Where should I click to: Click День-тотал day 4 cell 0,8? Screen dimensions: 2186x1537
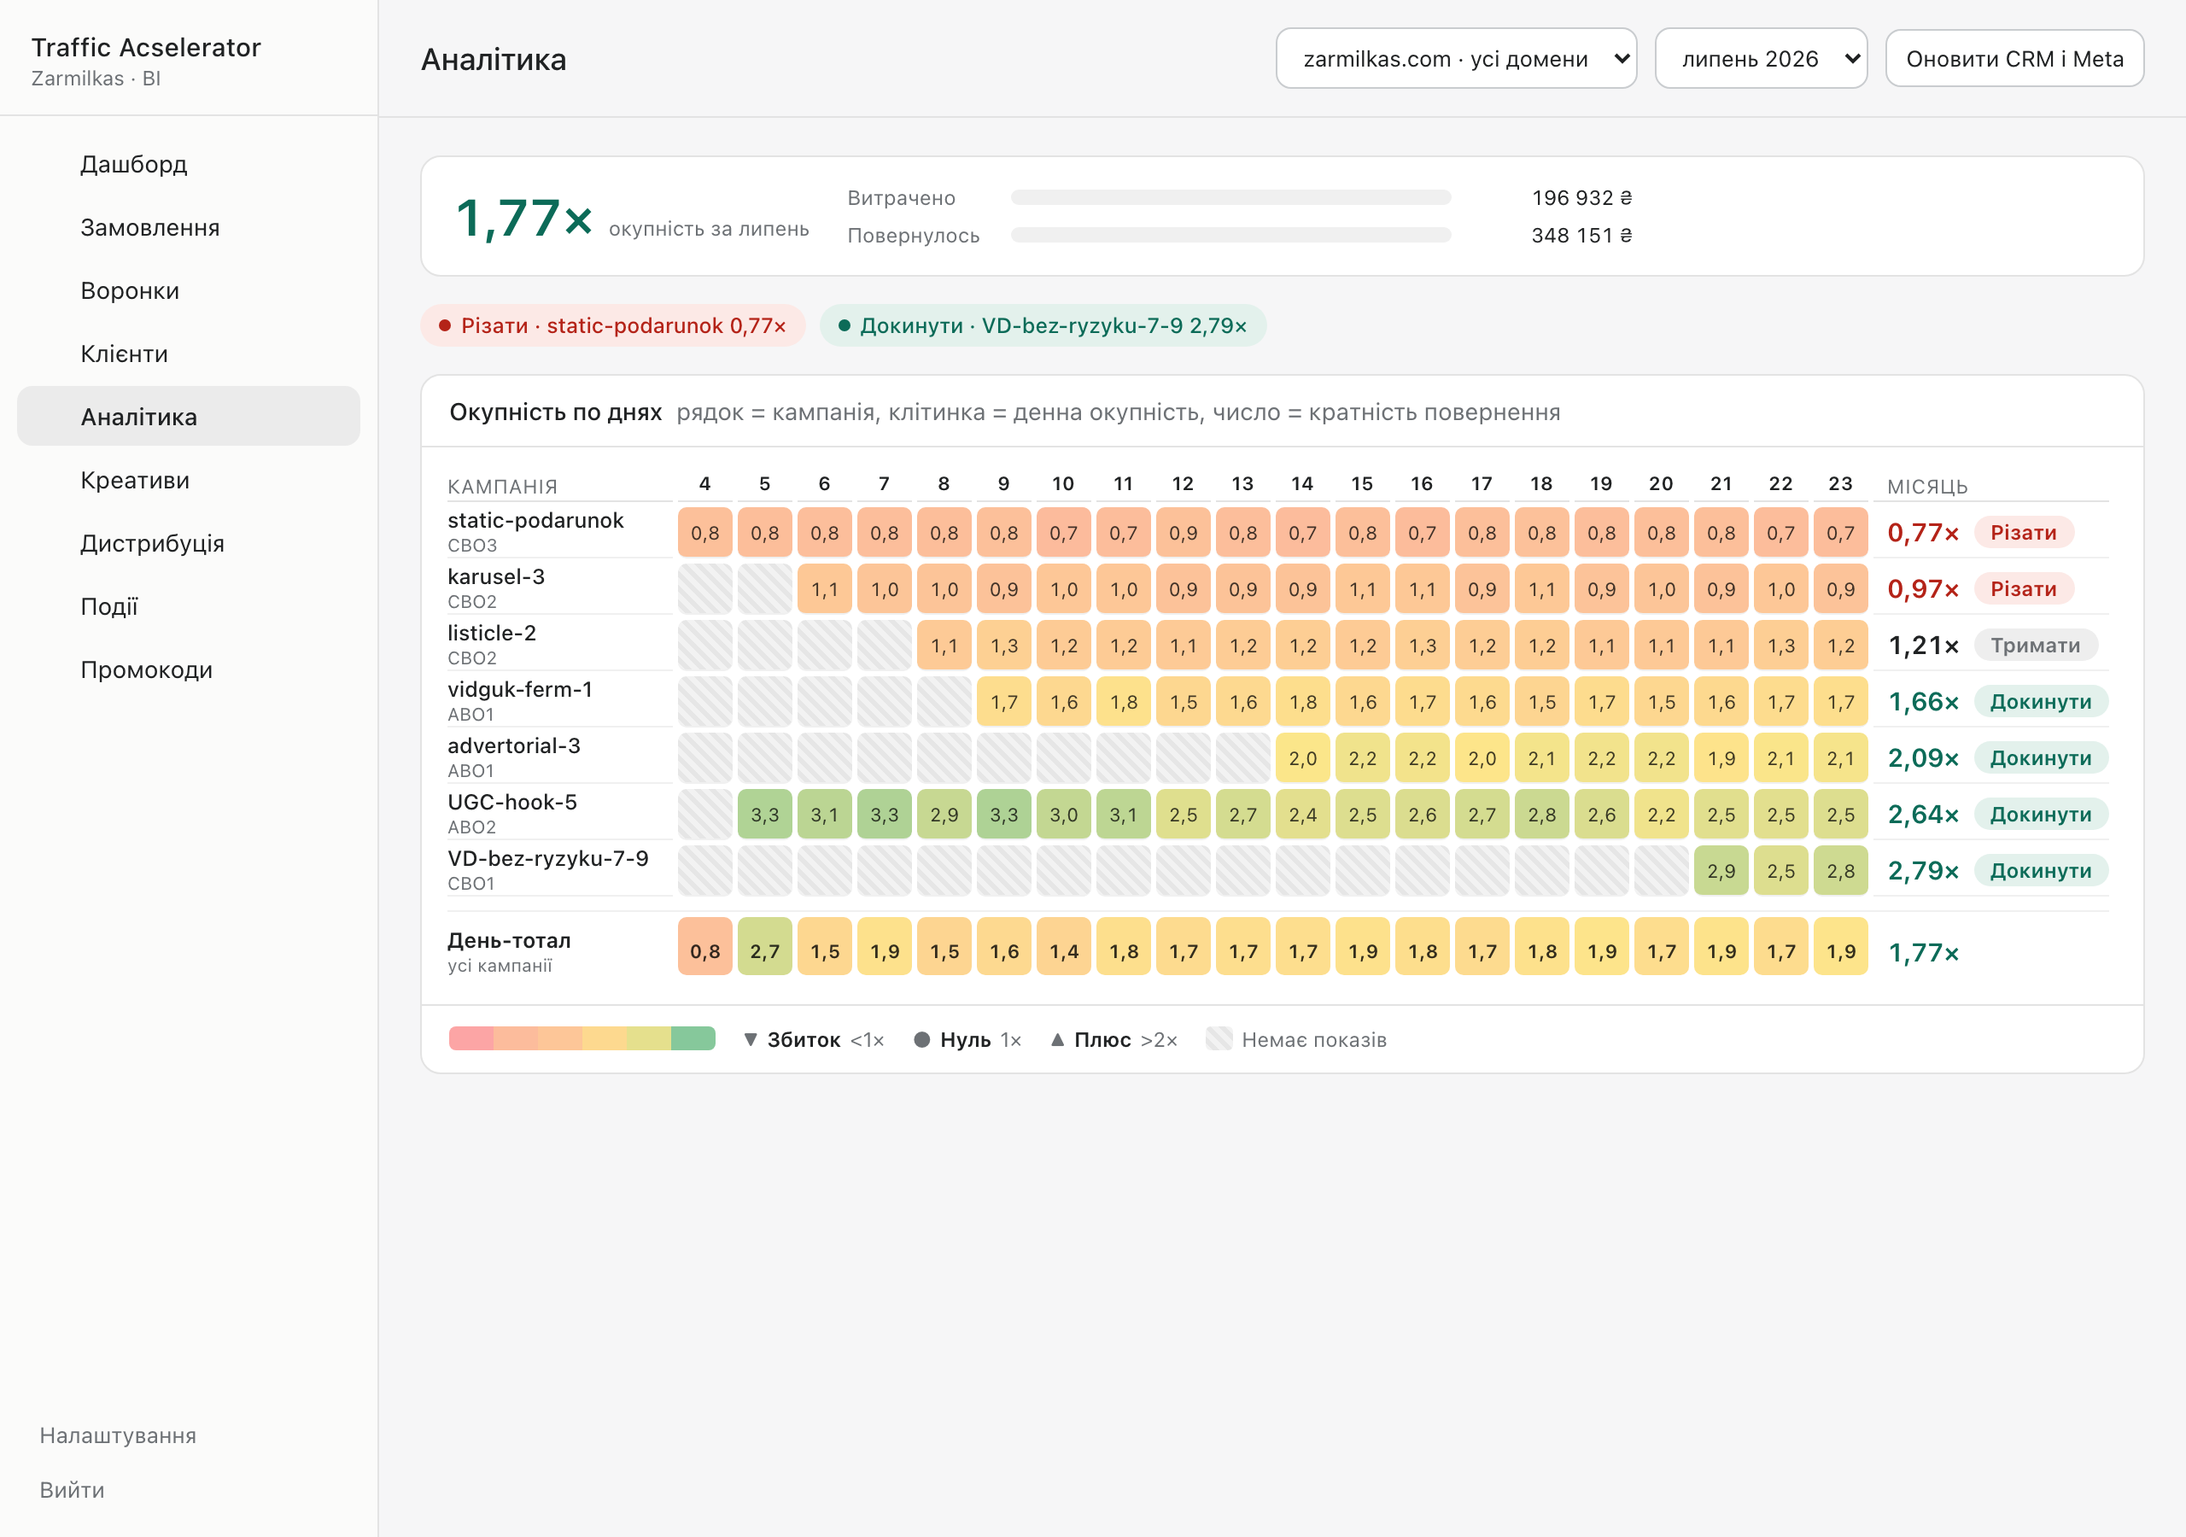pyautogui.click(x=704, y=950)
